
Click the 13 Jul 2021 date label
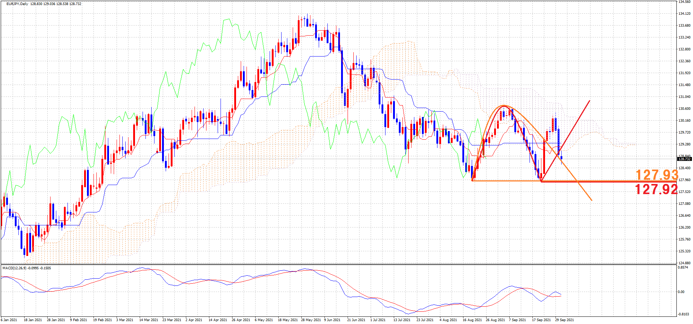tap(402, 320)
